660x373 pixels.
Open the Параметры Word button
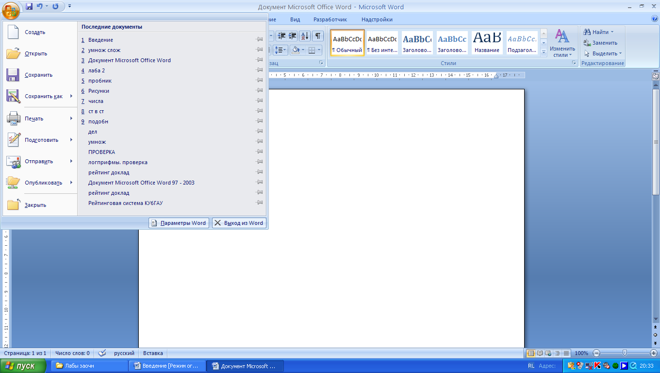pyautogui.click(x=179, y=223)
